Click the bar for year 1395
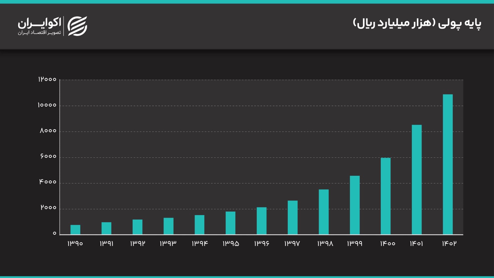494x278 pixels. click(x=231, y=223)
